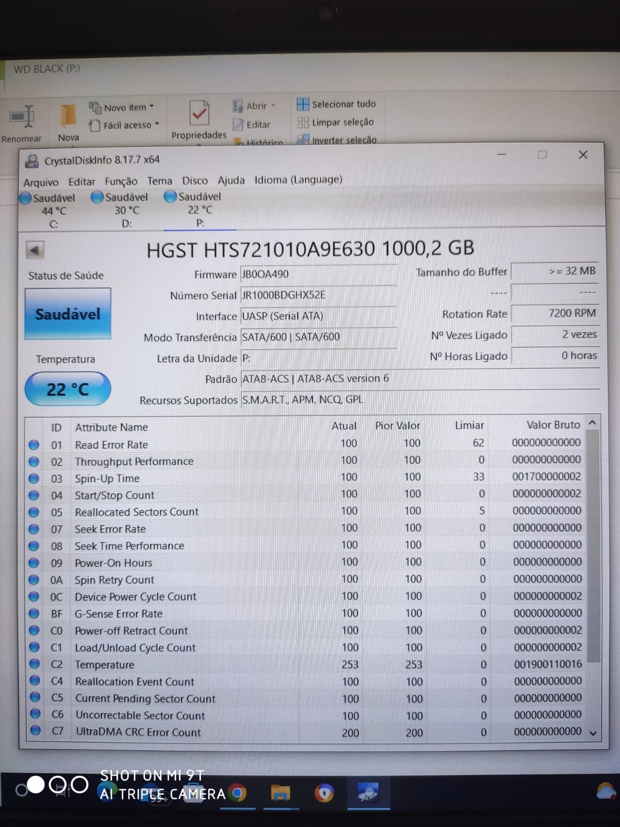
Task: Open the Editar menu in CrystalDiskInfo
Action: click(82, 182)
